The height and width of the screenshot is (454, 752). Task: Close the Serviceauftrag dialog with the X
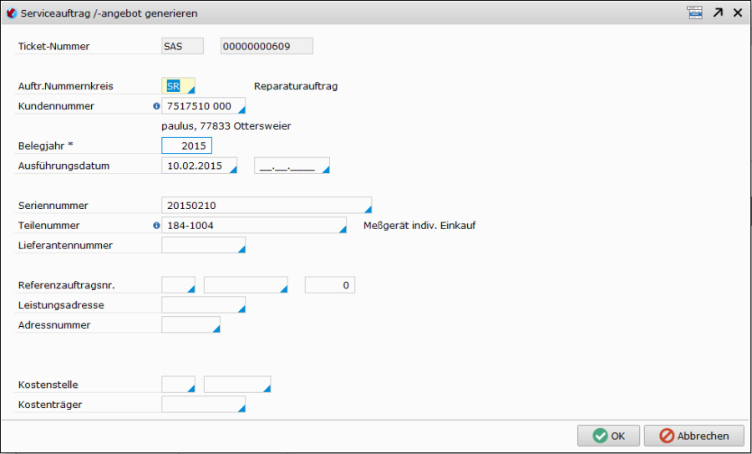(x=738, y=13)
